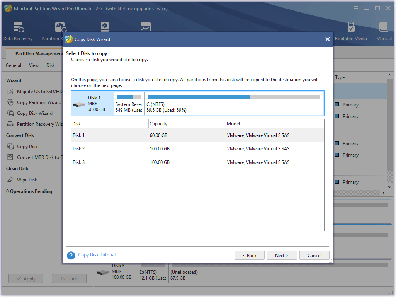Click the hamburger menu icon in title bar

[355, 9]
